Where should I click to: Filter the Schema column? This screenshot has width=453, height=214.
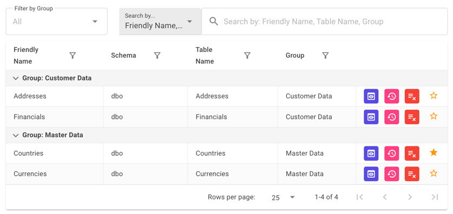point(157,55)
